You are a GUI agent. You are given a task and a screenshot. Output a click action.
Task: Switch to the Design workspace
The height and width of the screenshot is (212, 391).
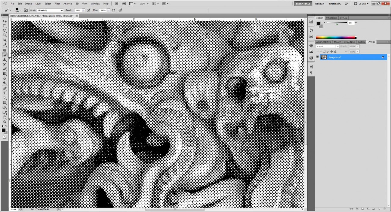tap(320, 4)
